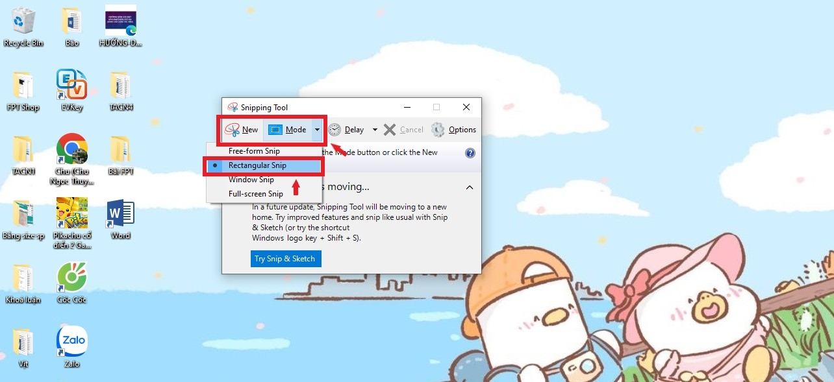Click the New snip button
This screenshot has height=382, width=834.
coord(242,130)
